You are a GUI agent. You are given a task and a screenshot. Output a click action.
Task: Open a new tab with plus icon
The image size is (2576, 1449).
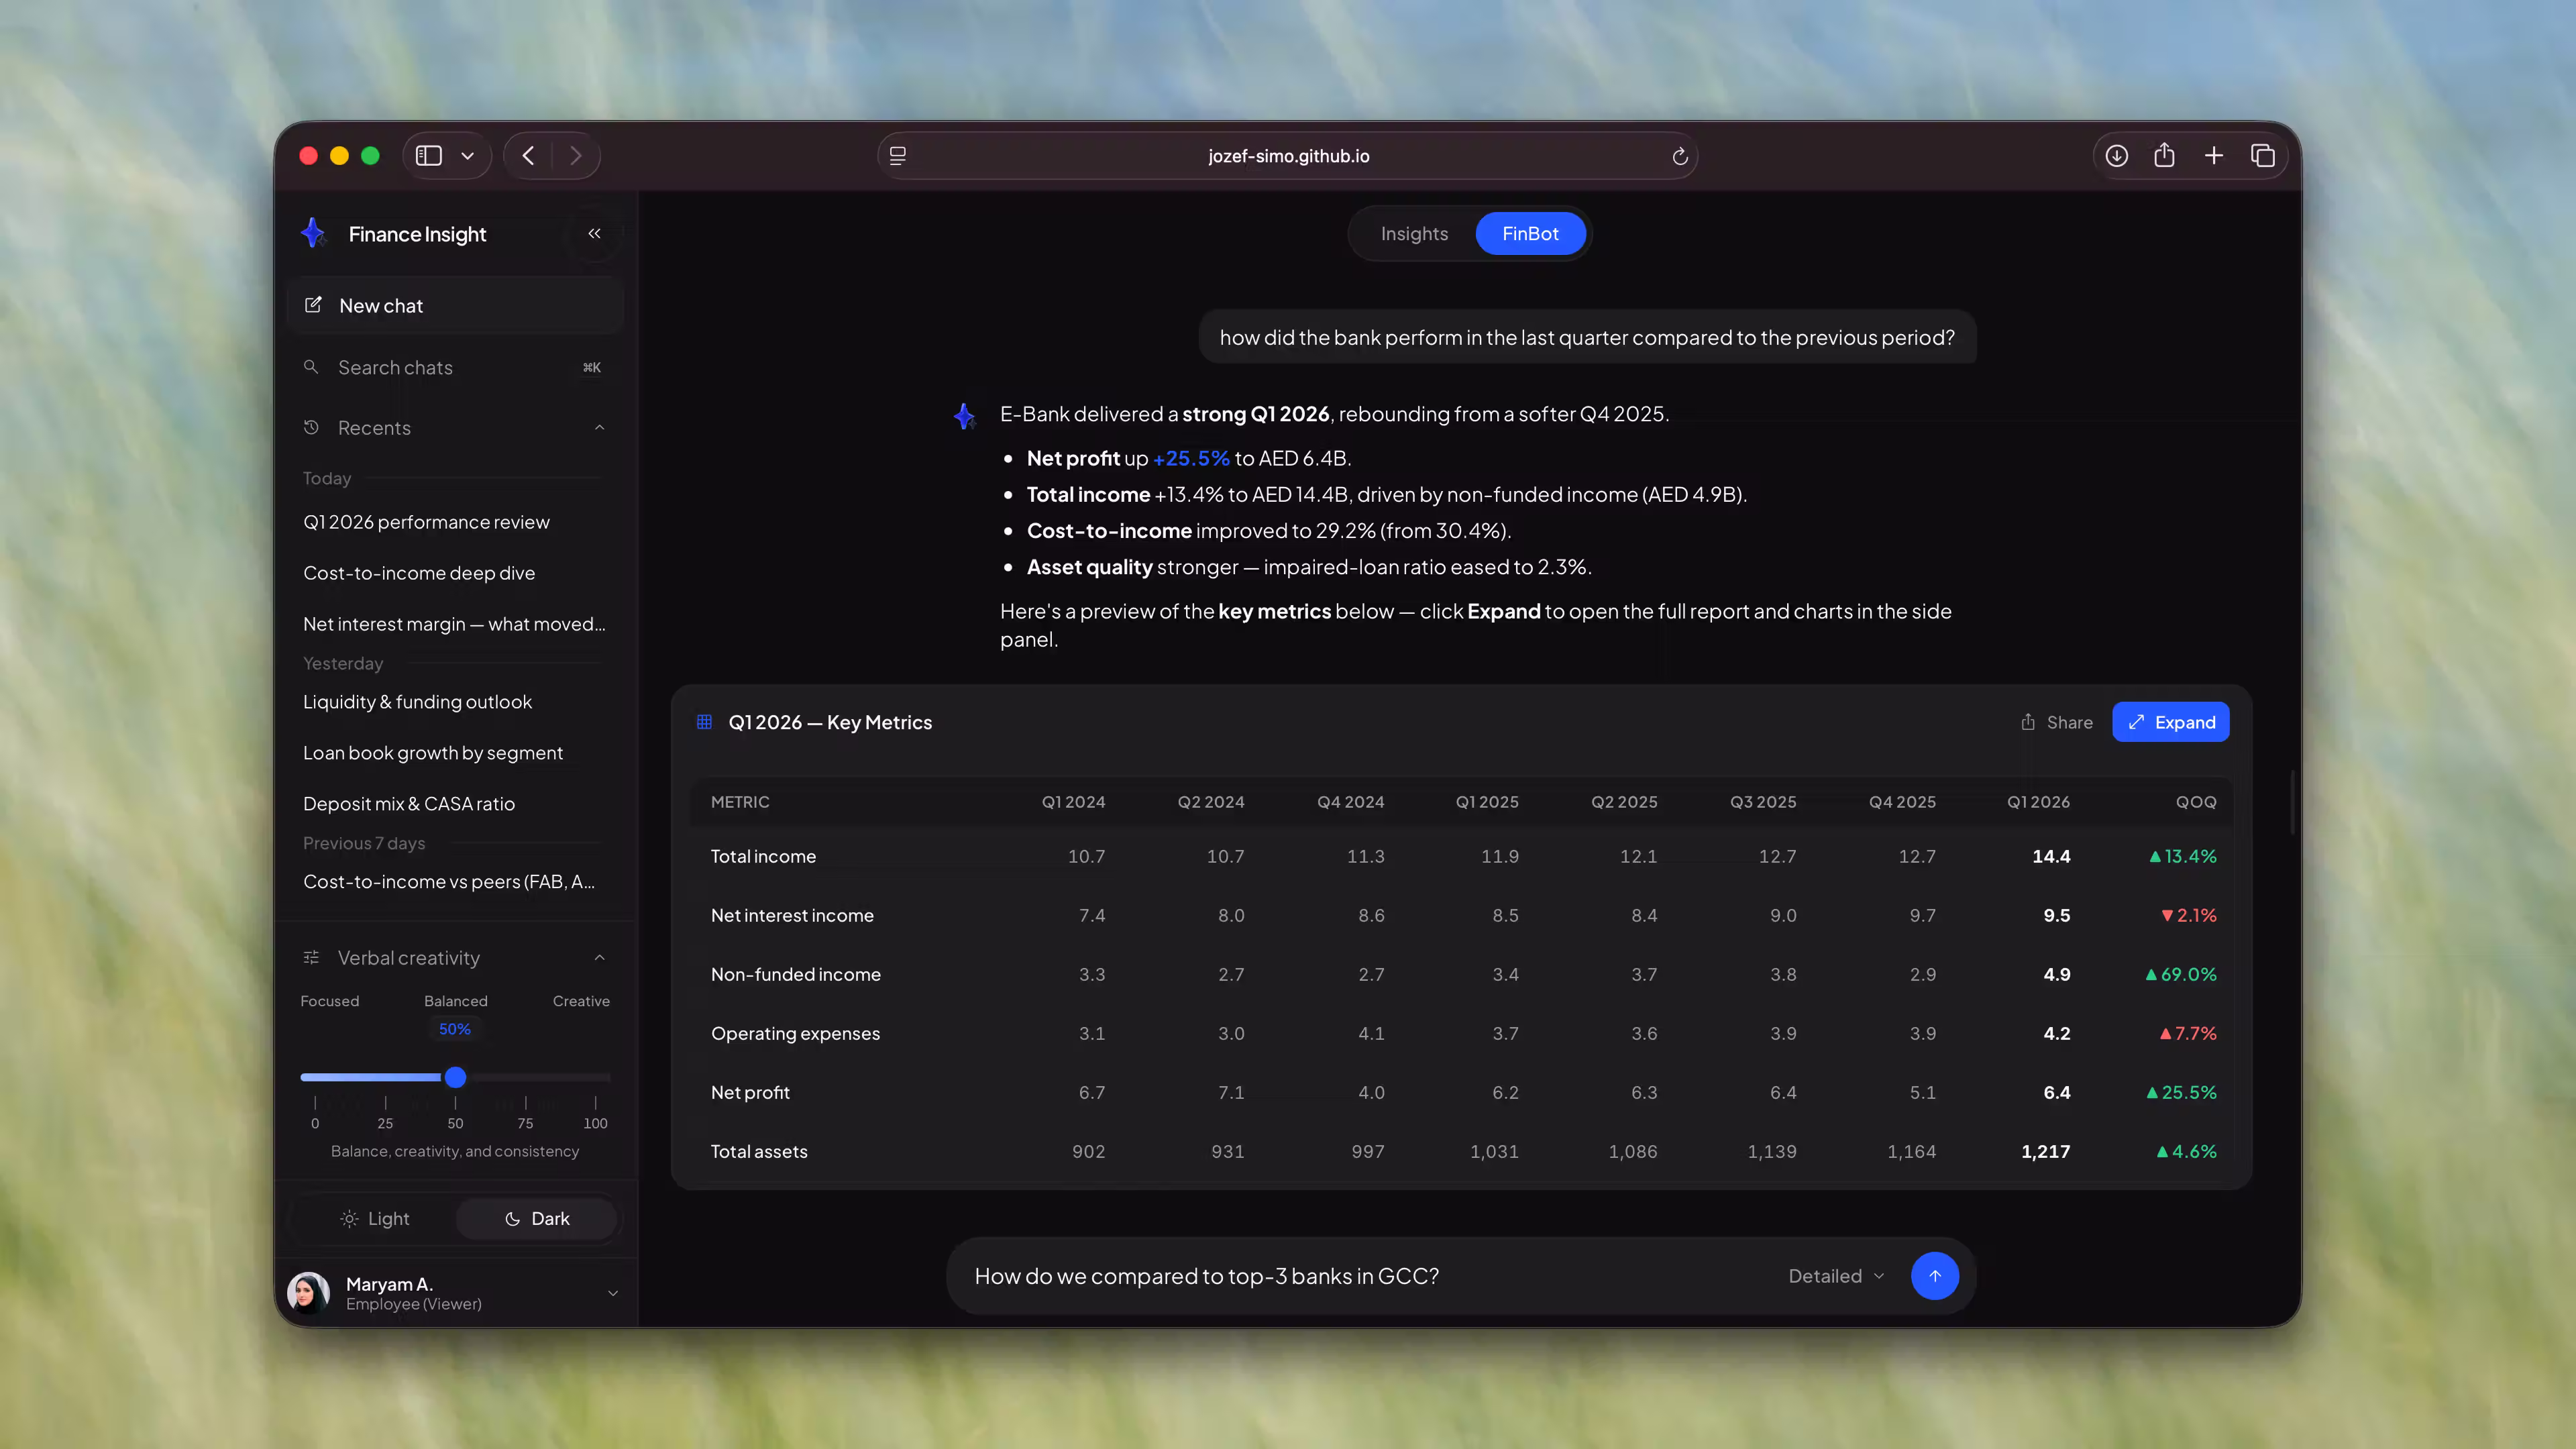2214,156
